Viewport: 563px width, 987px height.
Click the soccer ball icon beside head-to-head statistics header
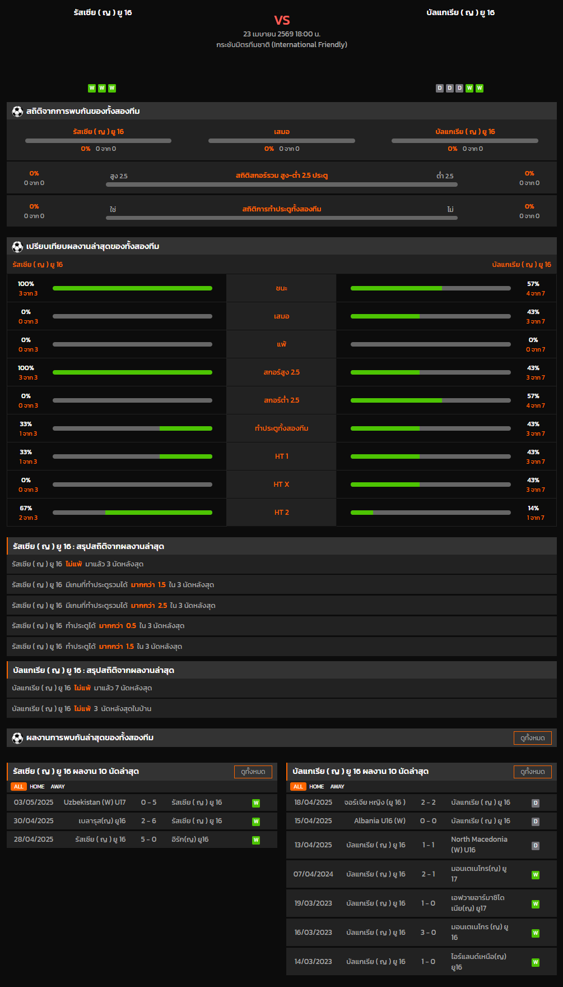[x=17, y=112]
